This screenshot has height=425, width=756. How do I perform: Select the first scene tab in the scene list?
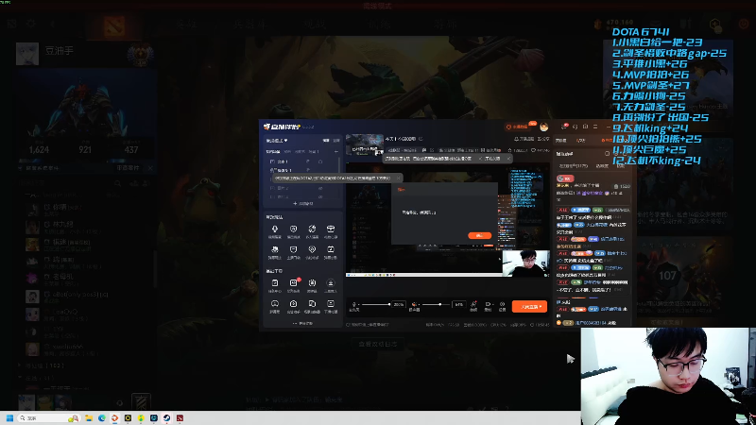coord(273,151)
